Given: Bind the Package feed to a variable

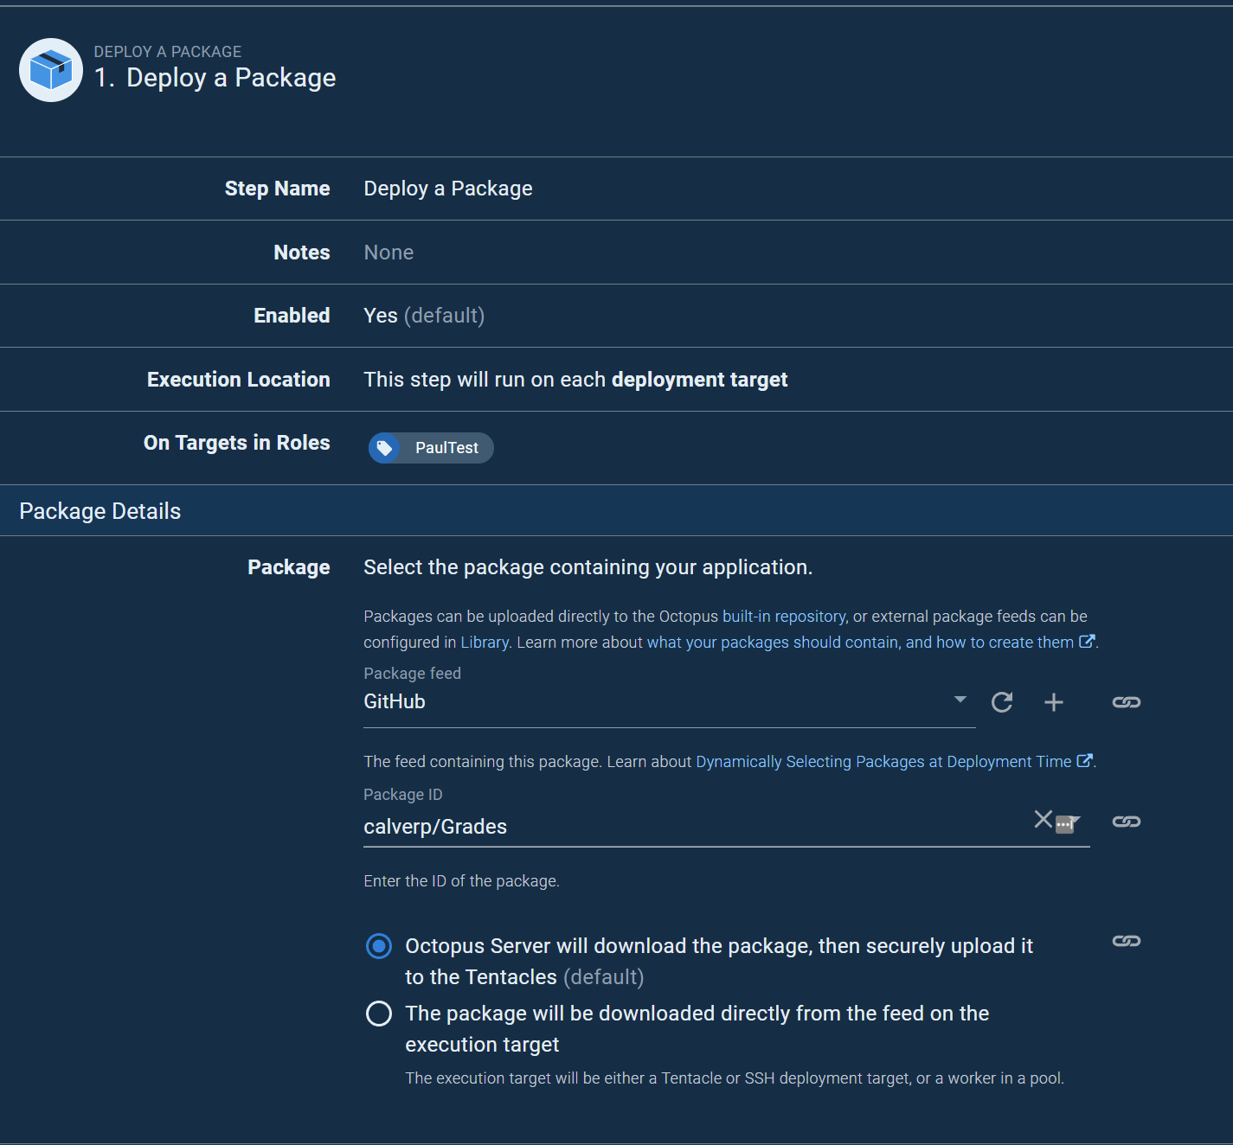Looking at the screenshot, I should click(1126, 702).
